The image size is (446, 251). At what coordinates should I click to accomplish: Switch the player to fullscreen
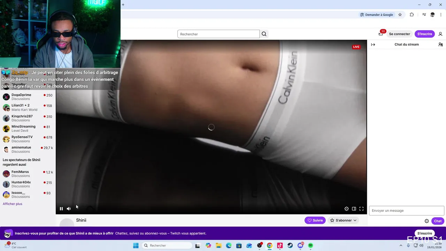click(361, 209)
